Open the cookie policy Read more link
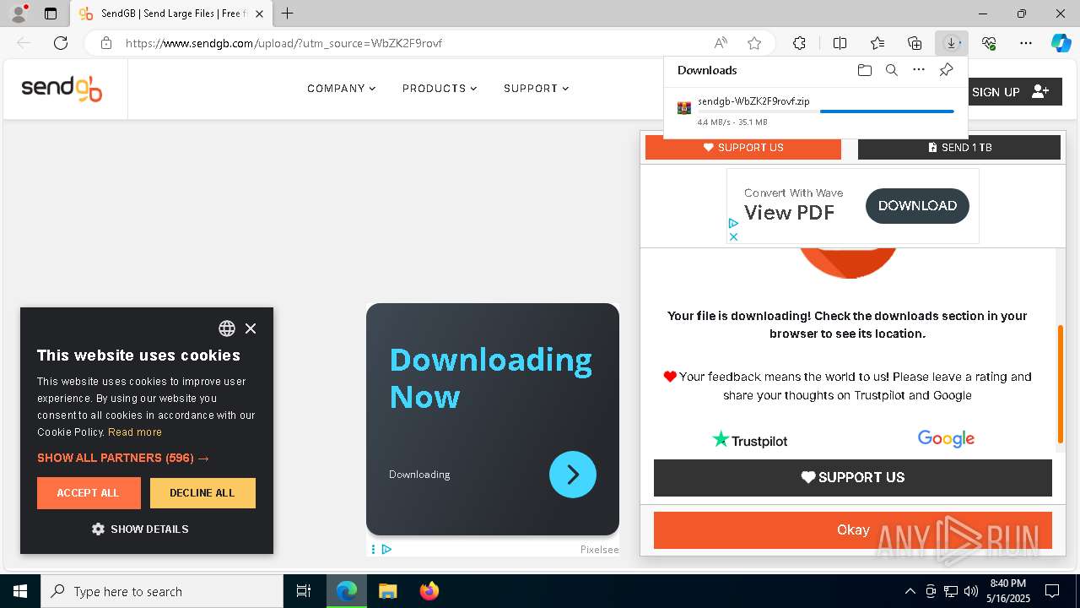Image resolution: width=1080 pixels, height=608 pixels. [135, 432]
